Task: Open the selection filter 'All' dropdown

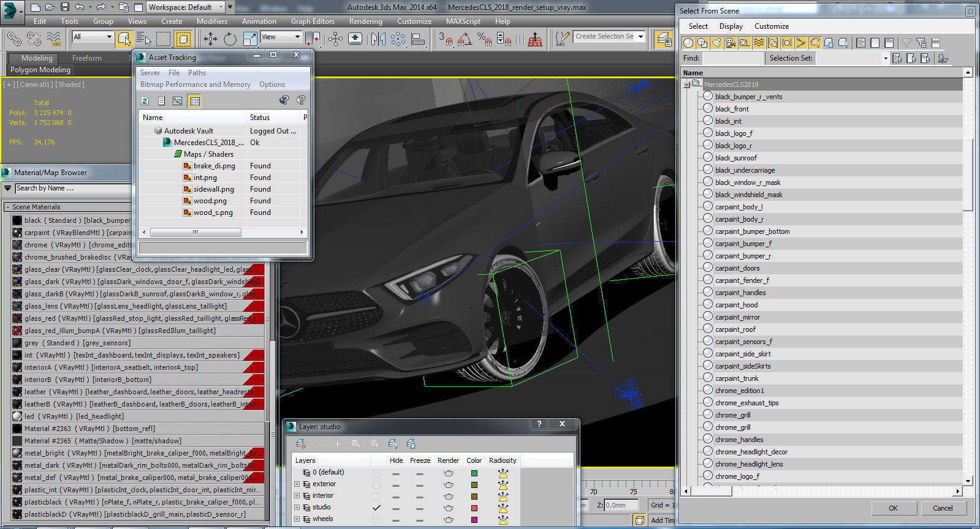Action: click(93, 37)
